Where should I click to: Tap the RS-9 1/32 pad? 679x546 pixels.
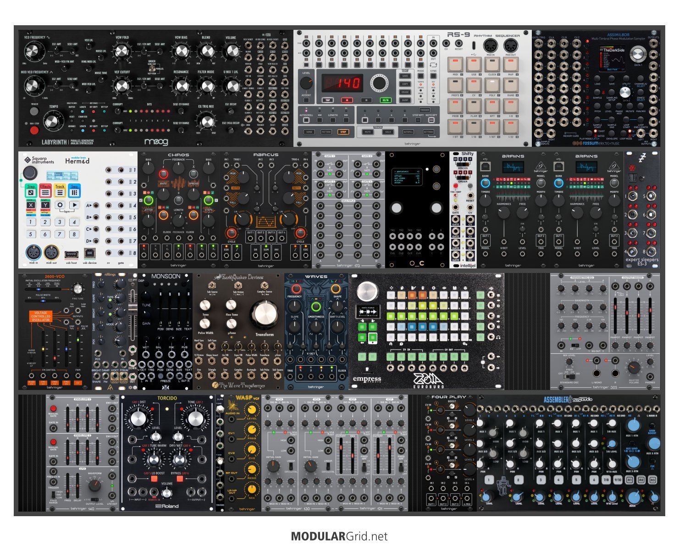[x=511, y=126]
